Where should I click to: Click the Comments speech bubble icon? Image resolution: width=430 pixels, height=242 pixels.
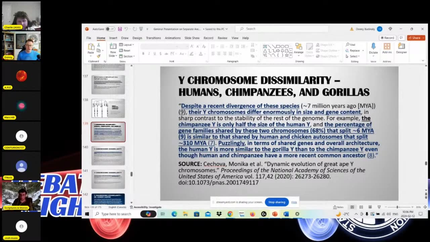click(x=401, y=38)
